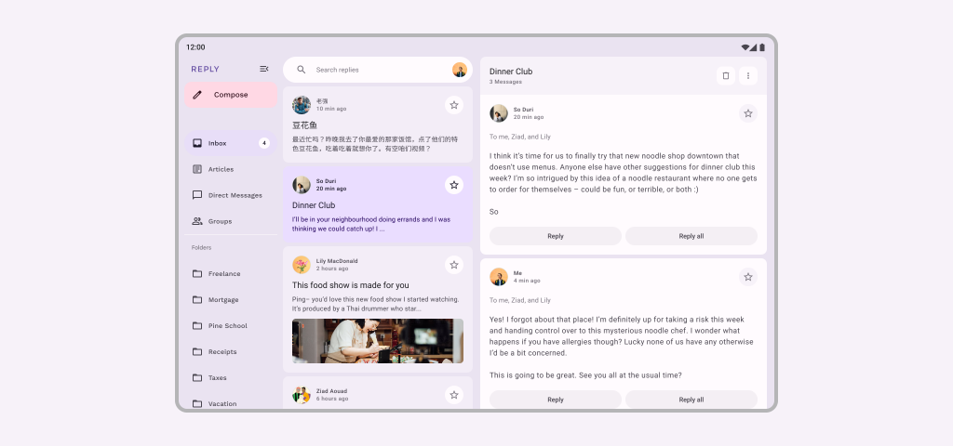Focus the Search replies field
The image size is (953, 446).
pos(378,70)
